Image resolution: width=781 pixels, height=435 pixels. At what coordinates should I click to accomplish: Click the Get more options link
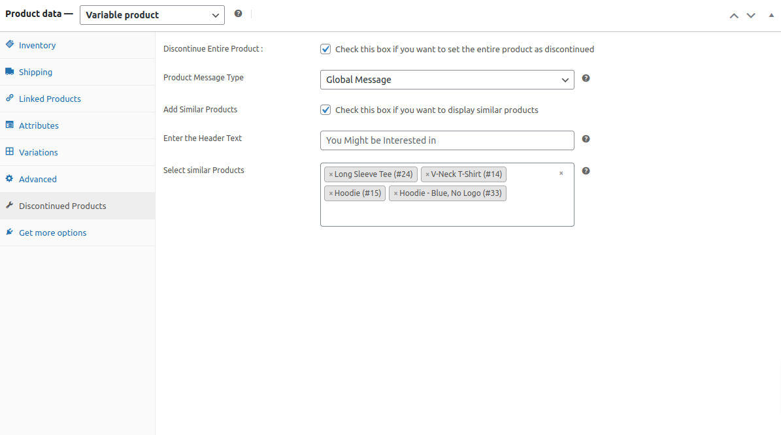(52, 233)
